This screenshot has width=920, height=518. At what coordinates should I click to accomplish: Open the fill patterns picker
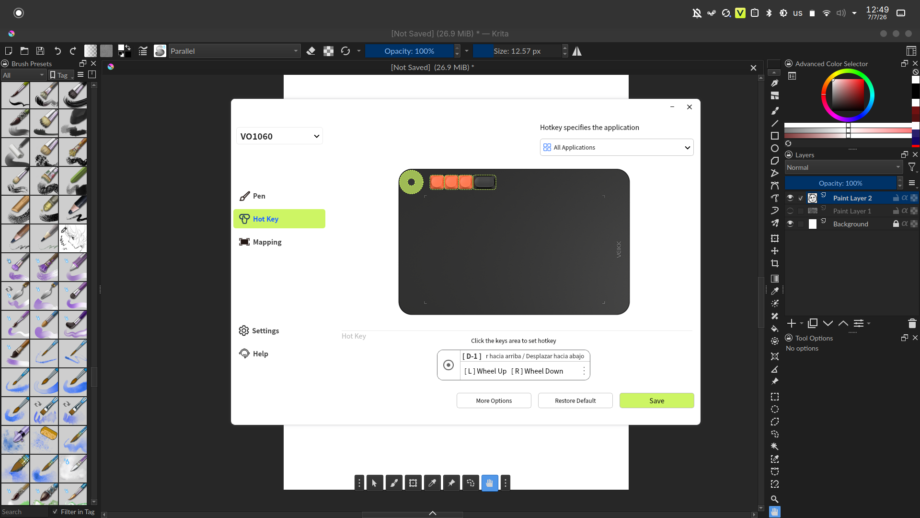[x=106, y=51]
